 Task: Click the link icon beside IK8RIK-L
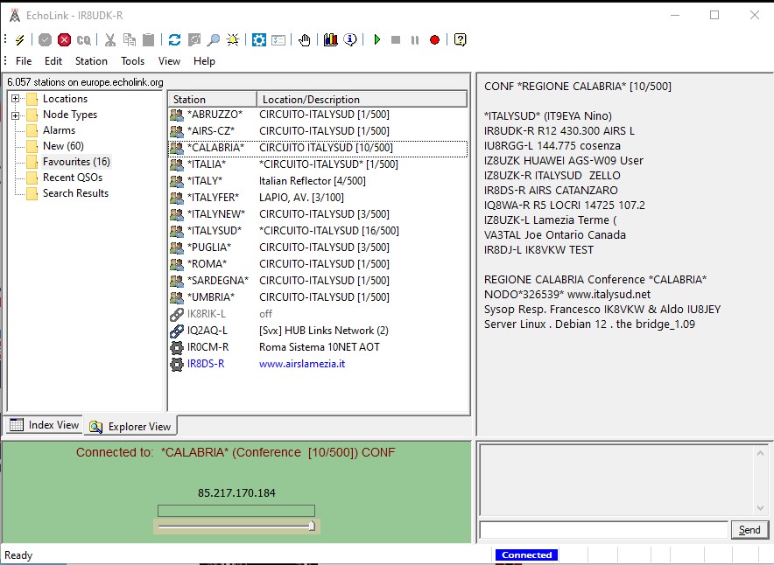tap(177, 314)
